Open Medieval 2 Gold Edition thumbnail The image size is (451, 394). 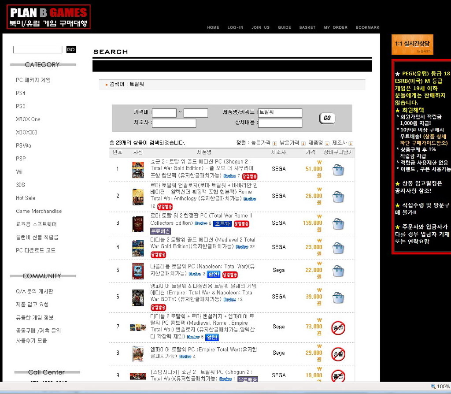click(138, 248)
